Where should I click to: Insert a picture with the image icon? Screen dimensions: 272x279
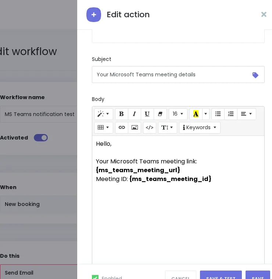coord(135,128)
